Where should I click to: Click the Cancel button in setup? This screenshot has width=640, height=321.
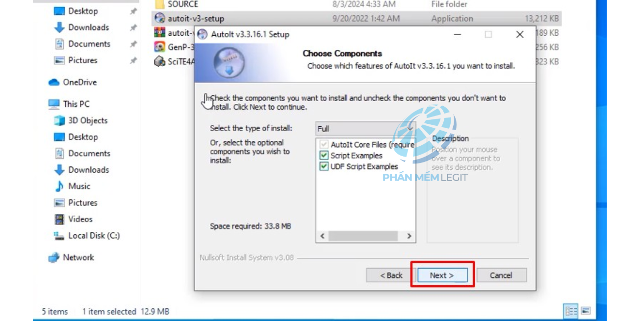[x=501, y=275]
